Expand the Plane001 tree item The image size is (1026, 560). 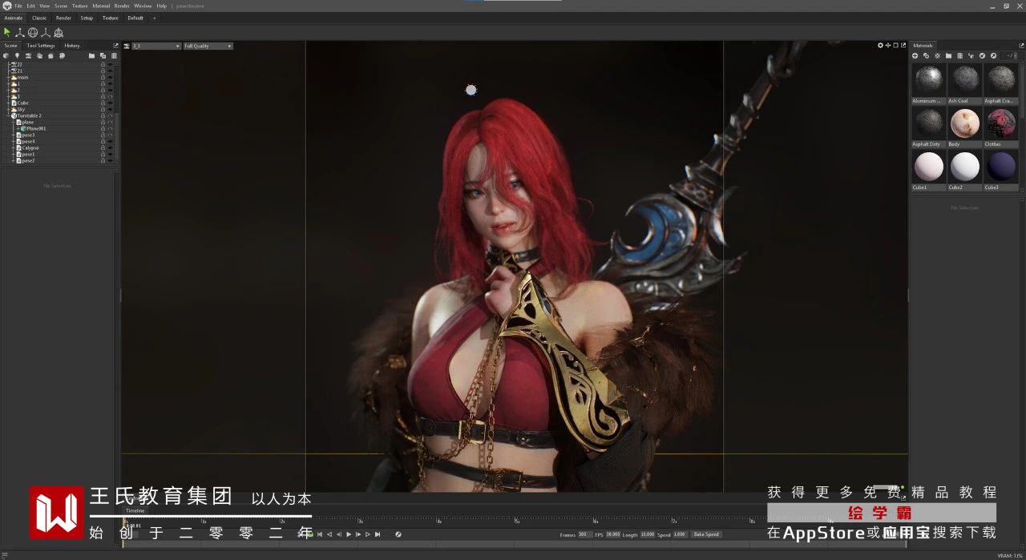pos(18,129)
